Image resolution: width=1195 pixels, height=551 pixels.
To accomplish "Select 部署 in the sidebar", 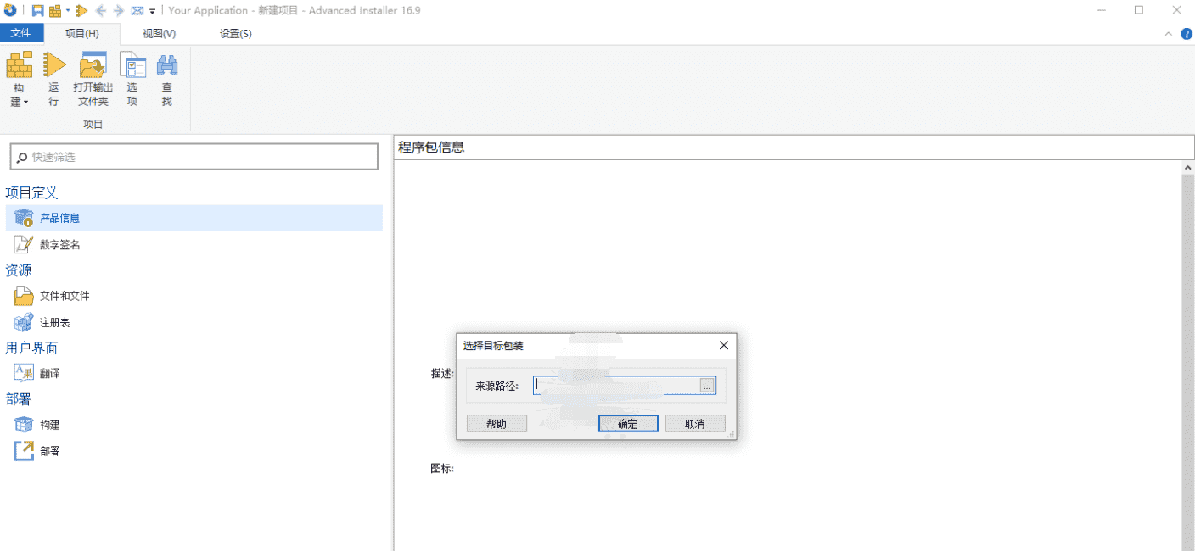I will [53, 450].
